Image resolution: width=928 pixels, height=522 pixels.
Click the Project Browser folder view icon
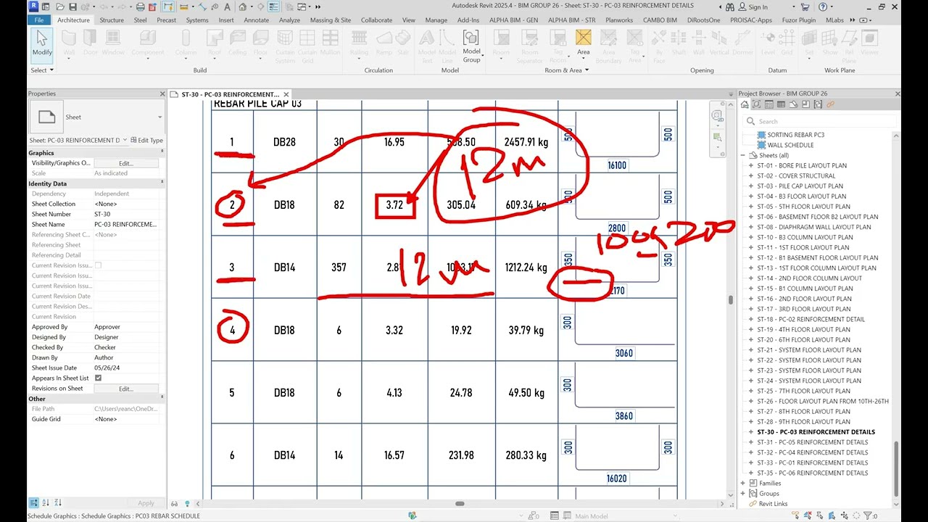click(x=743, y=104)
